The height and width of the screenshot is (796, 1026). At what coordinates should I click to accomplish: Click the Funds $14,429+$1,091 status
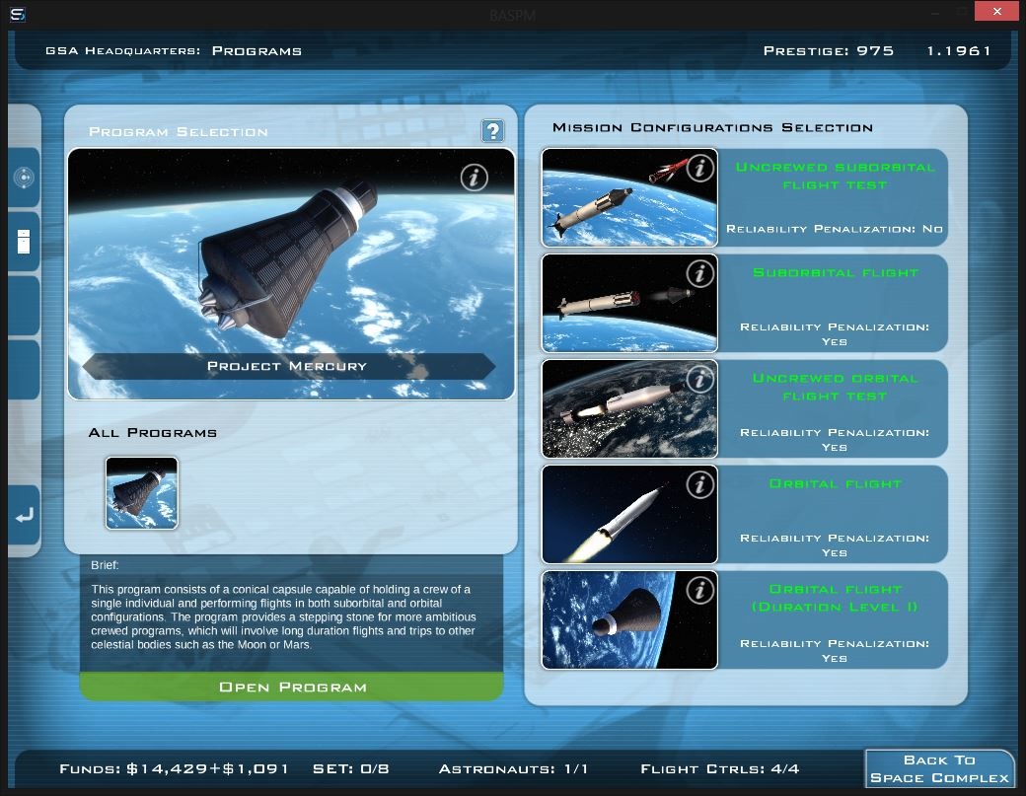coord(174,768)
